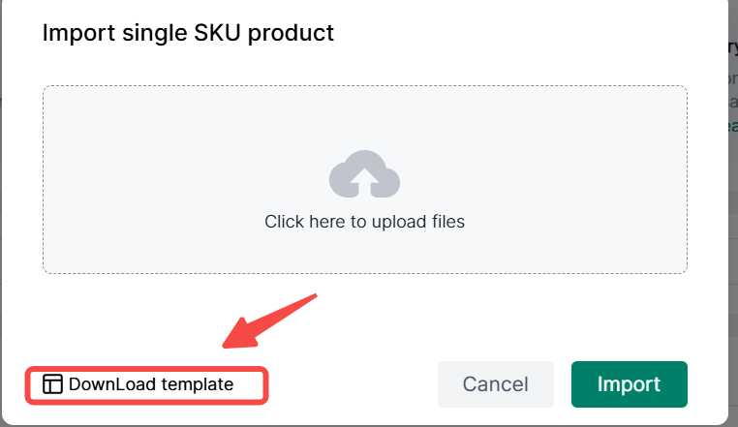Viewport: 738px width, 427px height.
Task: Click the dimmed background right of the dialog
Action: point(733,290)
